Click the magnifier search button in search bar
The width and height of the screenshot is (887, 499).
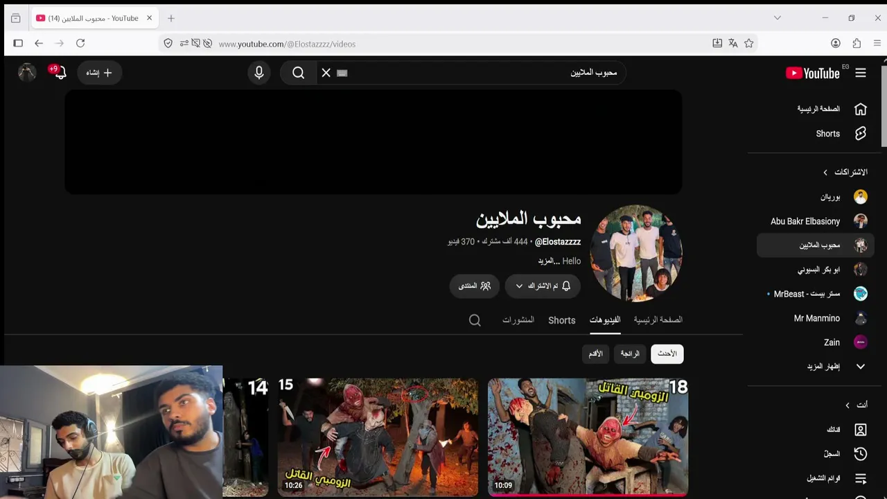click(299, 73)
